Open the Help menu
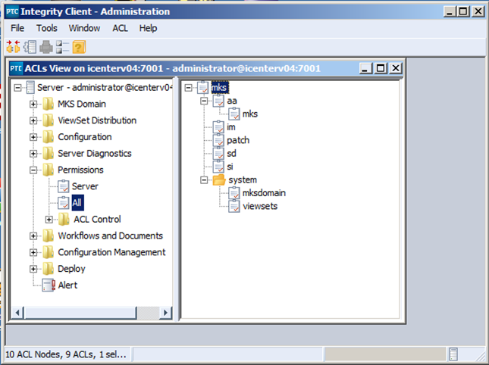 click(x=148, y=28)
